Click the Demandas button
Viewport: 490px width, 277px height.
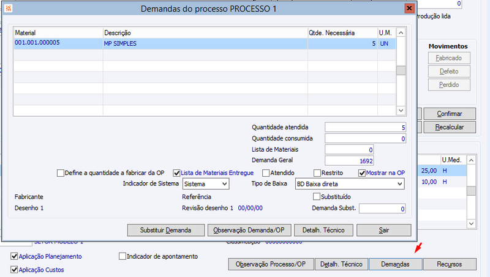(395, 264)
